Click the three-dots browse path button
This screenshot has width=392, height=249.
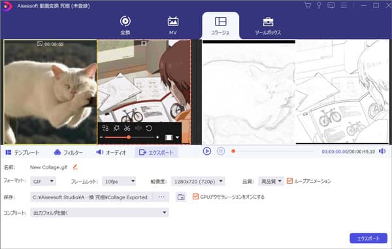point(161,197)
